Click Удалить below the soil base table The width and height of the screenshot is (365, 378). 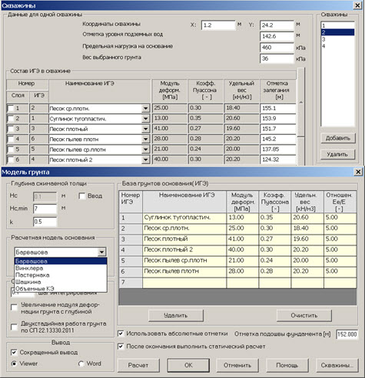coord(176,316)
